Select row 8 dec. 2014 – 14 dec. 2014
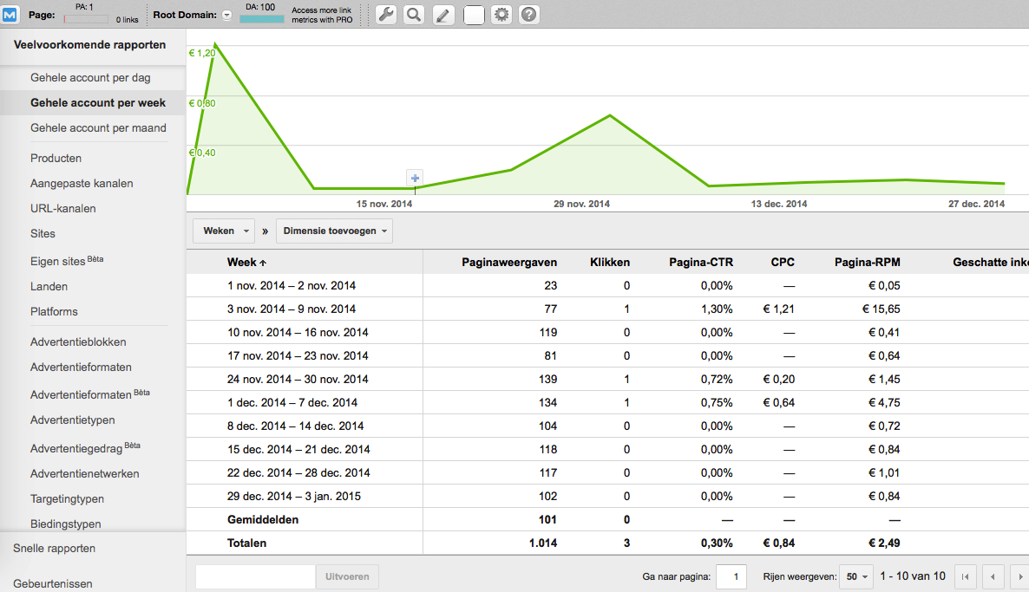This screenshot has width=1029, height=592. pos(607,426)
